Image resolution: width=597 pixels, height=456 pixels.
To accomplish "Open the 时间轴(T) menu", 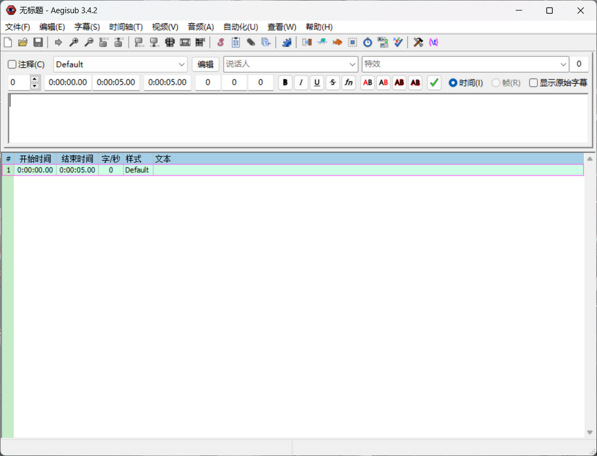I will 125,27.
